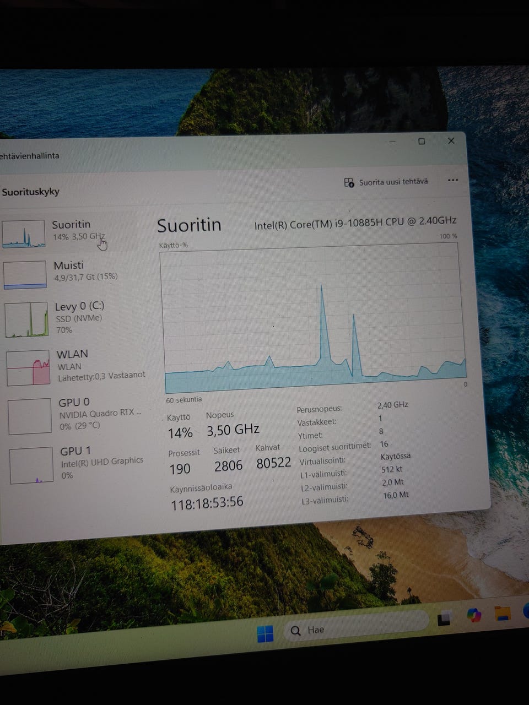This screenshot has width=529, height=705.
Task: Click the 60 sekuntia graph label
Action: [183, 400]
